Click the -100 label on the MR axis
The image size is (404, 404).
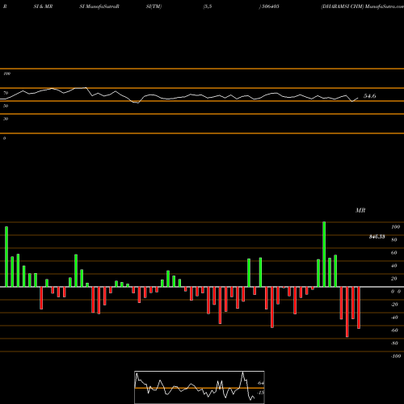(x=396, y=356)
